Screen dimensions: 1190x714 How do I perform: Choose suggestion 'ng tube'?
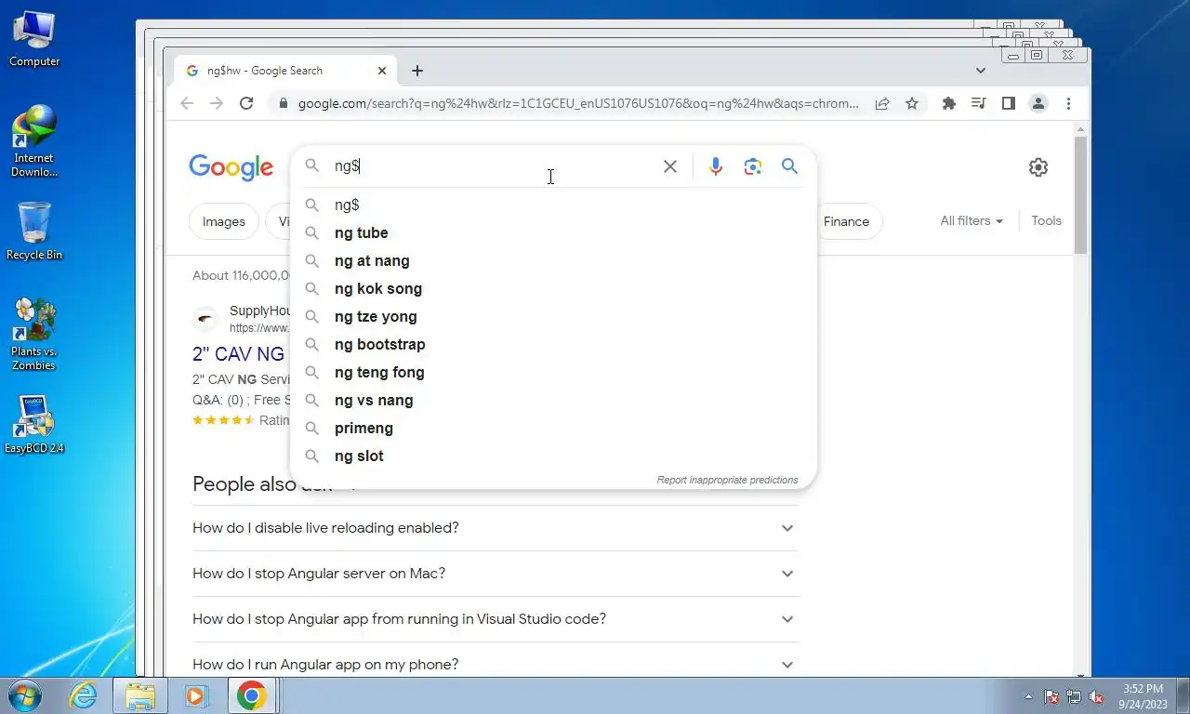point(554,232)
